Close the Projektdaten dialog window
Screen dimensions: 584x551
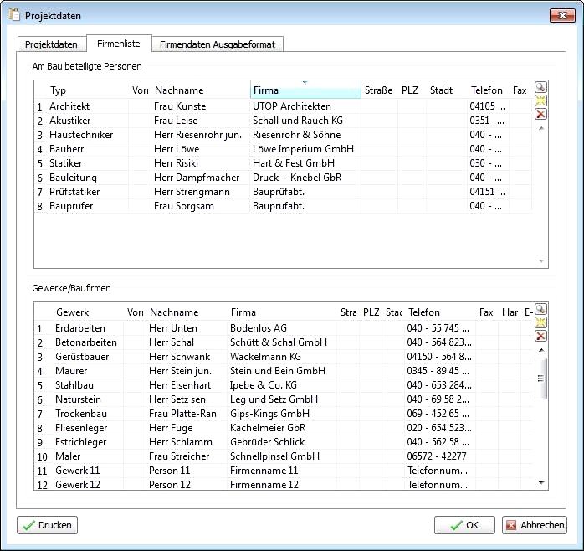562,16
